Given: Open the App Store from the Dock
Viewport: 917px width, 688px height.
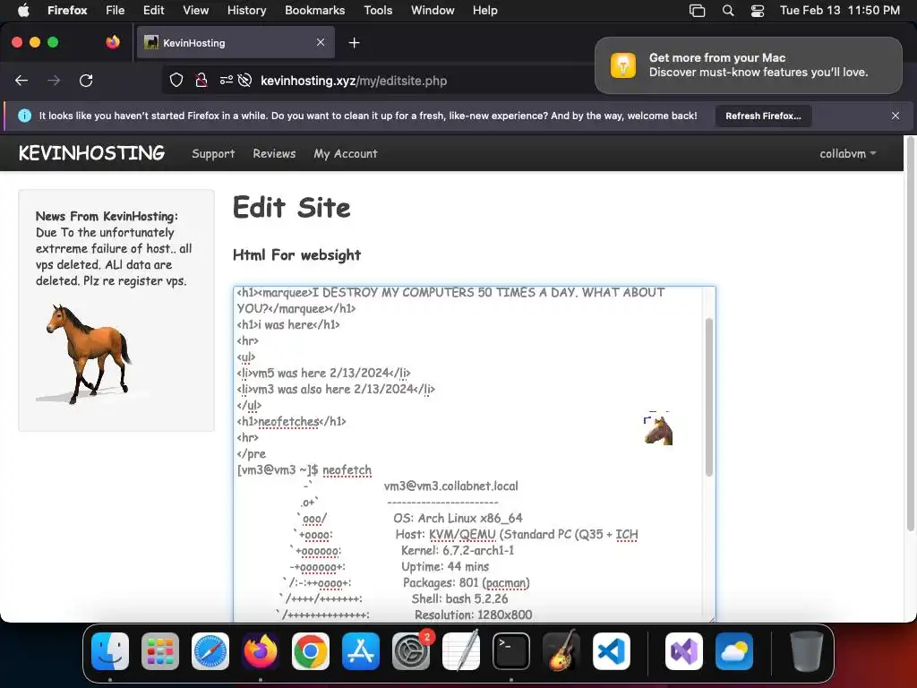Looking at the screenshot, I should (x=361, y=651).
